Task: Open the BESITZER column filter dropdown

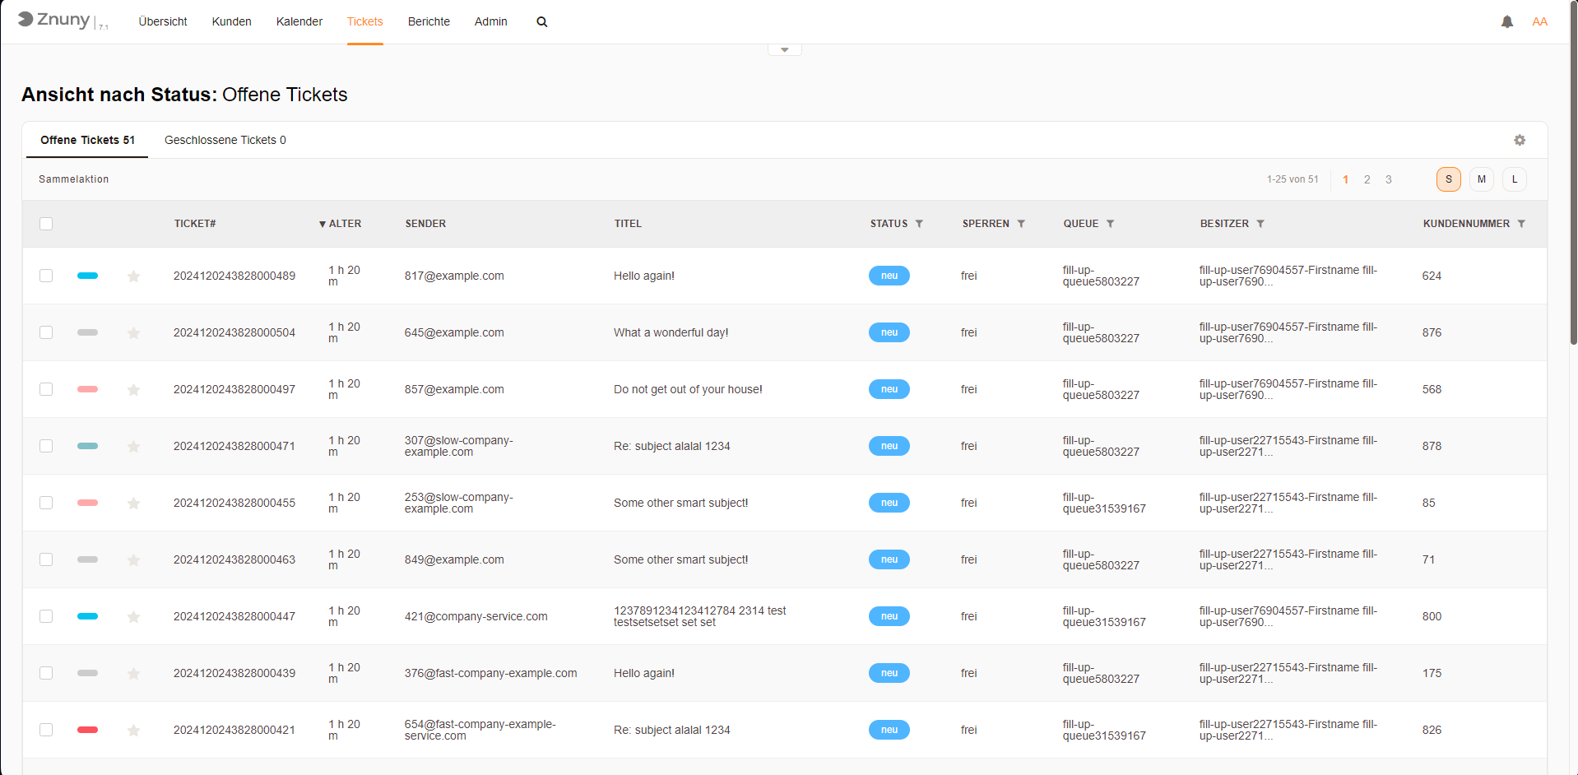Action: tap(1260, 224)
